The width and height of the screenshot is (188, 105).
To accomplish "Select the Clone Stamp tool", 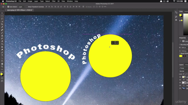I will pos(2,36).
